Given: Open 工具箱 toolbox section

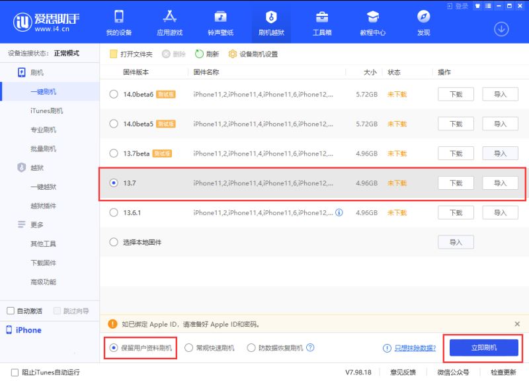Looking at the screenshot, I should pos(322,22).
